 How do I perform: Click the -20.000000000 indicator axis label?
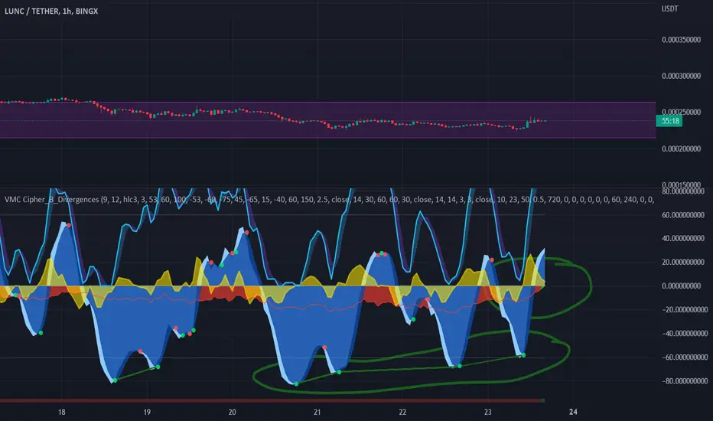click(684, 309)
